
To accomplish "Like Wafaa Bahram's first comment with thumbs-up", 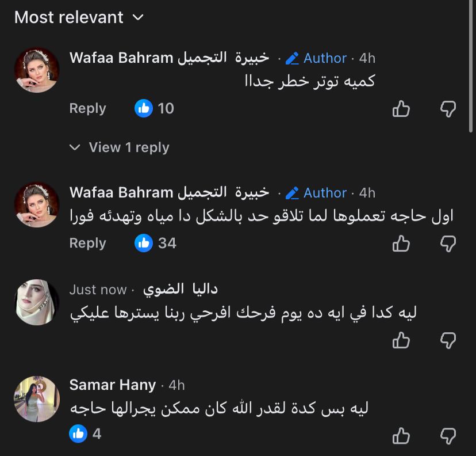I will pyautogui.click(x=401, y=108).
